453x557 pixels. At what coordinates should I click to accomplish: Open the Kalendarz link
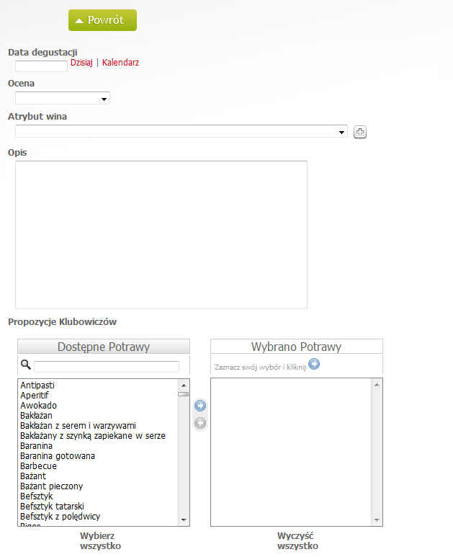click(120, 63)
